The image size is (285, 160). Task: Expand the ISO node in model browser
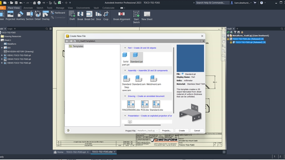pyautogui.click(x=2, y=48)
